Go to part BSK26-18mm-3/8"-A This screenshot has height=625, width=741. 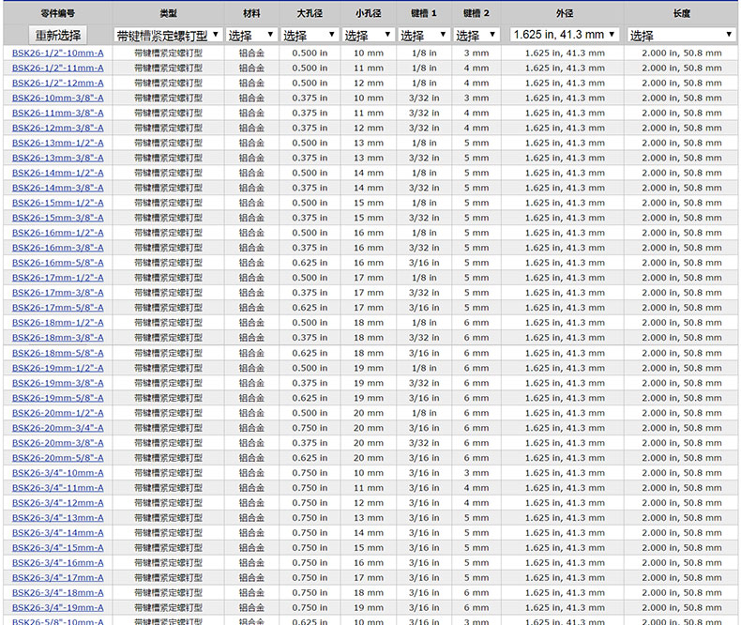[58, 338]
